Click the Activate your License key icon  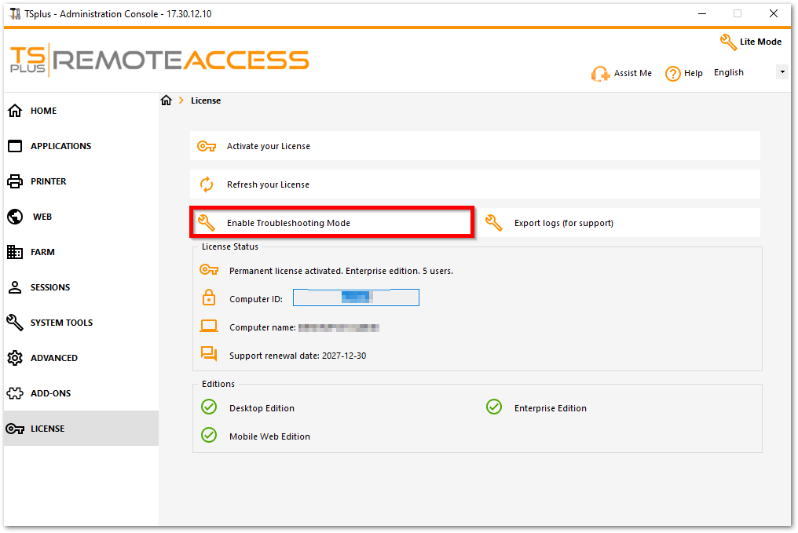tap(207, 146)
